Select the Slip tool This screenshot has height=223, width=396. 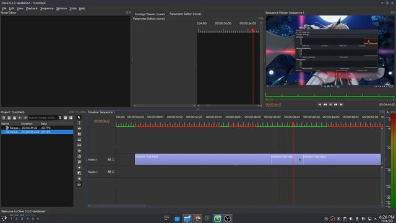(x=79, y=145)
